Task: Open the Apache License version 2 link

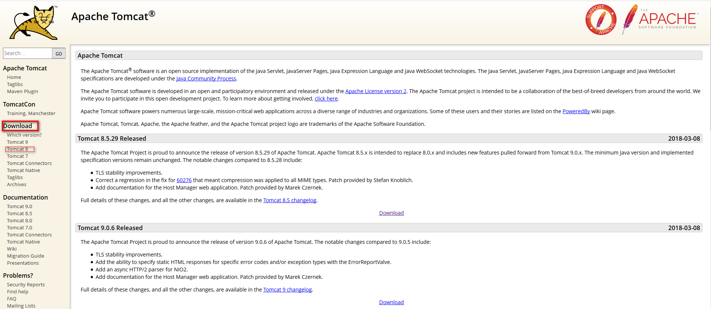Action: pos(376,91)
